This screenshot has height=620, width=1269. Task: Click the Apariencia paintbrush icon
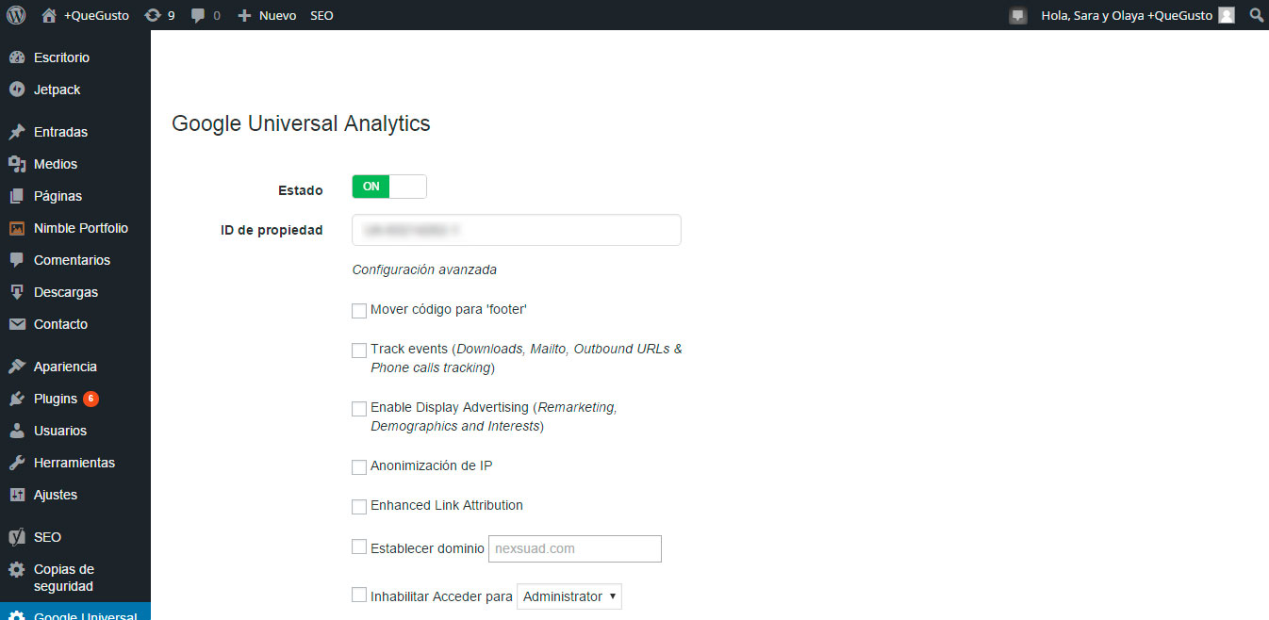tap(17, 367)
